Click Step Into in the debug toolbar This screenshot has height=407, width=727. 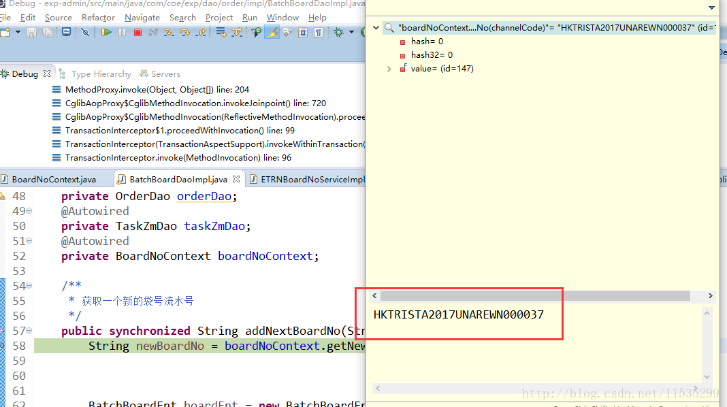pyautogui.click(x=169, y=32)
